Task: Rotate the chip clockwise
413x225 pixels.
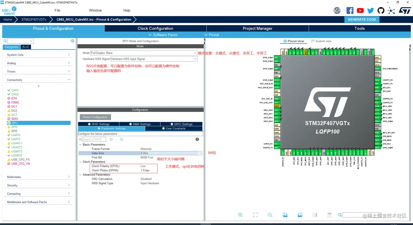Action: coord(285,215)
